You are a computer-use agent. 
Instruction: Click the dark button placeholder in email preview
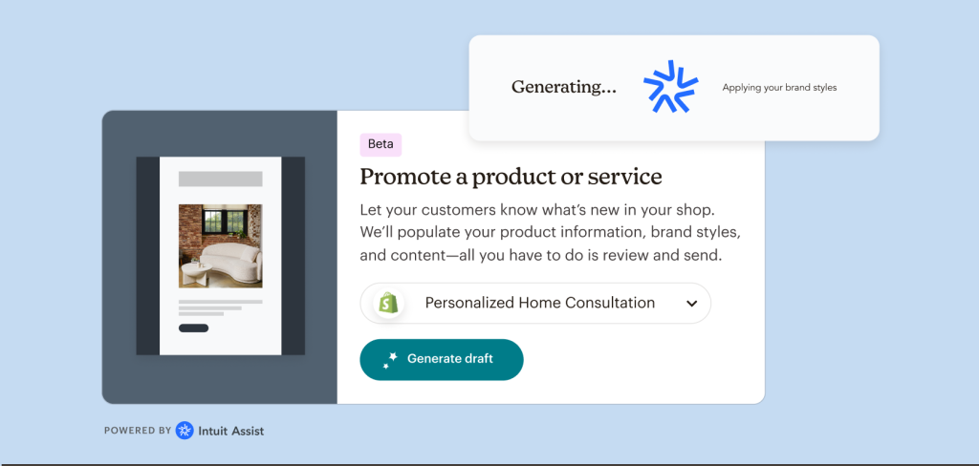193,328
